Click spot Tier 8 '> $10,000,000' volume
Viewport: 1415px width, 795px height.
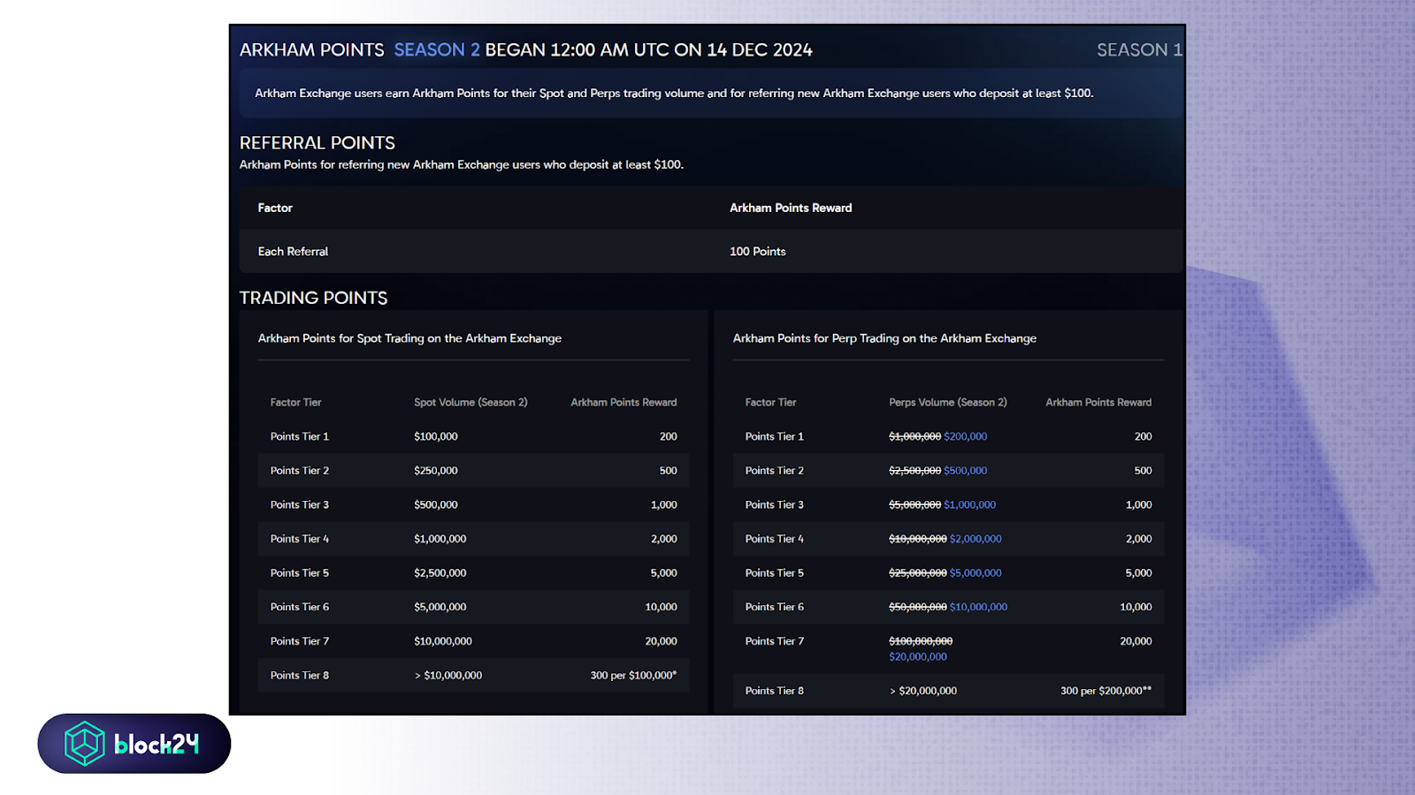pyautogui.click(x=448, y=676)
